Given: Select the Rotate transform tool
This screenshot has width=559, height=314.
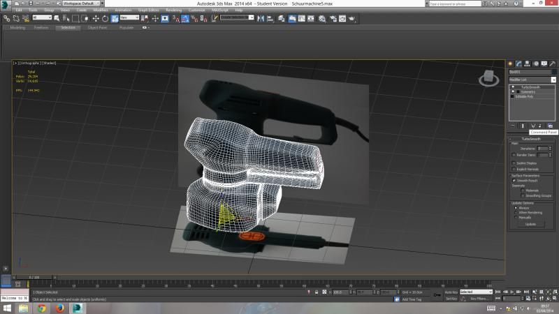Looking at the screenshot, I should pyautogui.click(x=105, y=18).
